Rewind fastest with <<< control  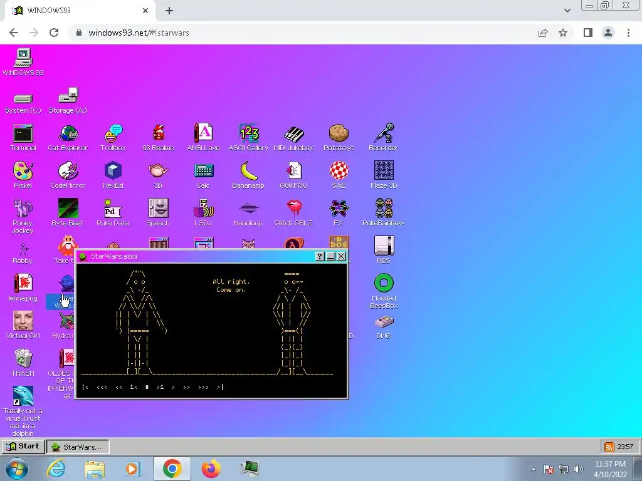click(x=102, y=387)
